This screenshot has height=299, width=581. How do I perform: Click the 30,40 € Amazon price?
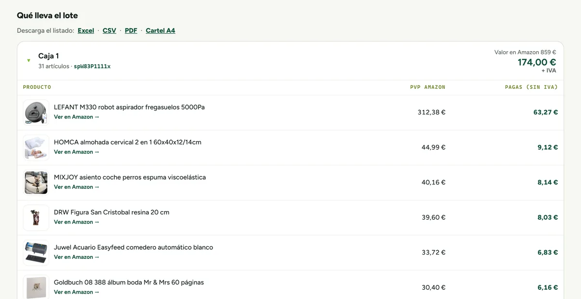coord(433,287)
